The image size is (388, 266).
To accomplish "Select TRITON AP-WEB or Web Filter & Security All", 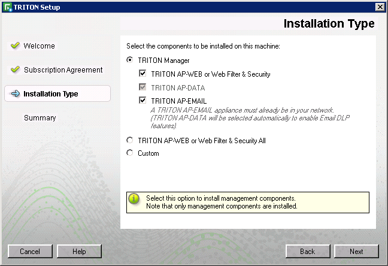I will point(130,140).
